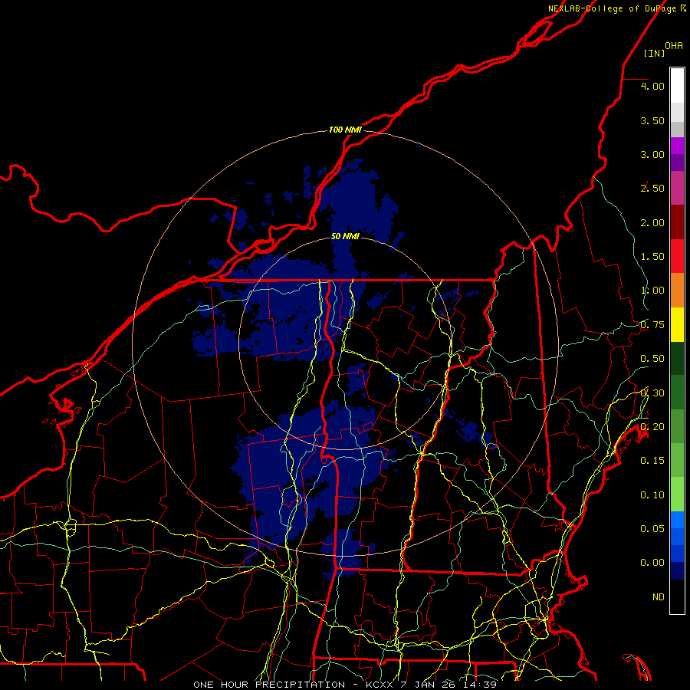Click the ND legend label
This screenshot has height=690, width=690.
[x=659, y=596]
